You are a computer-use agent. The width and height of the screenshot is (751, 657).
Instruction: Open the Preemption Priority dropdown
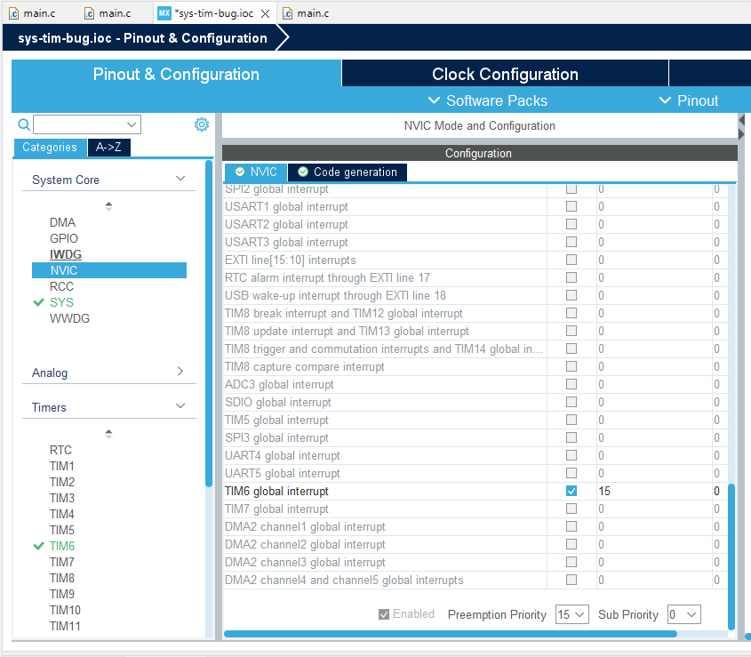coord(571,614)
